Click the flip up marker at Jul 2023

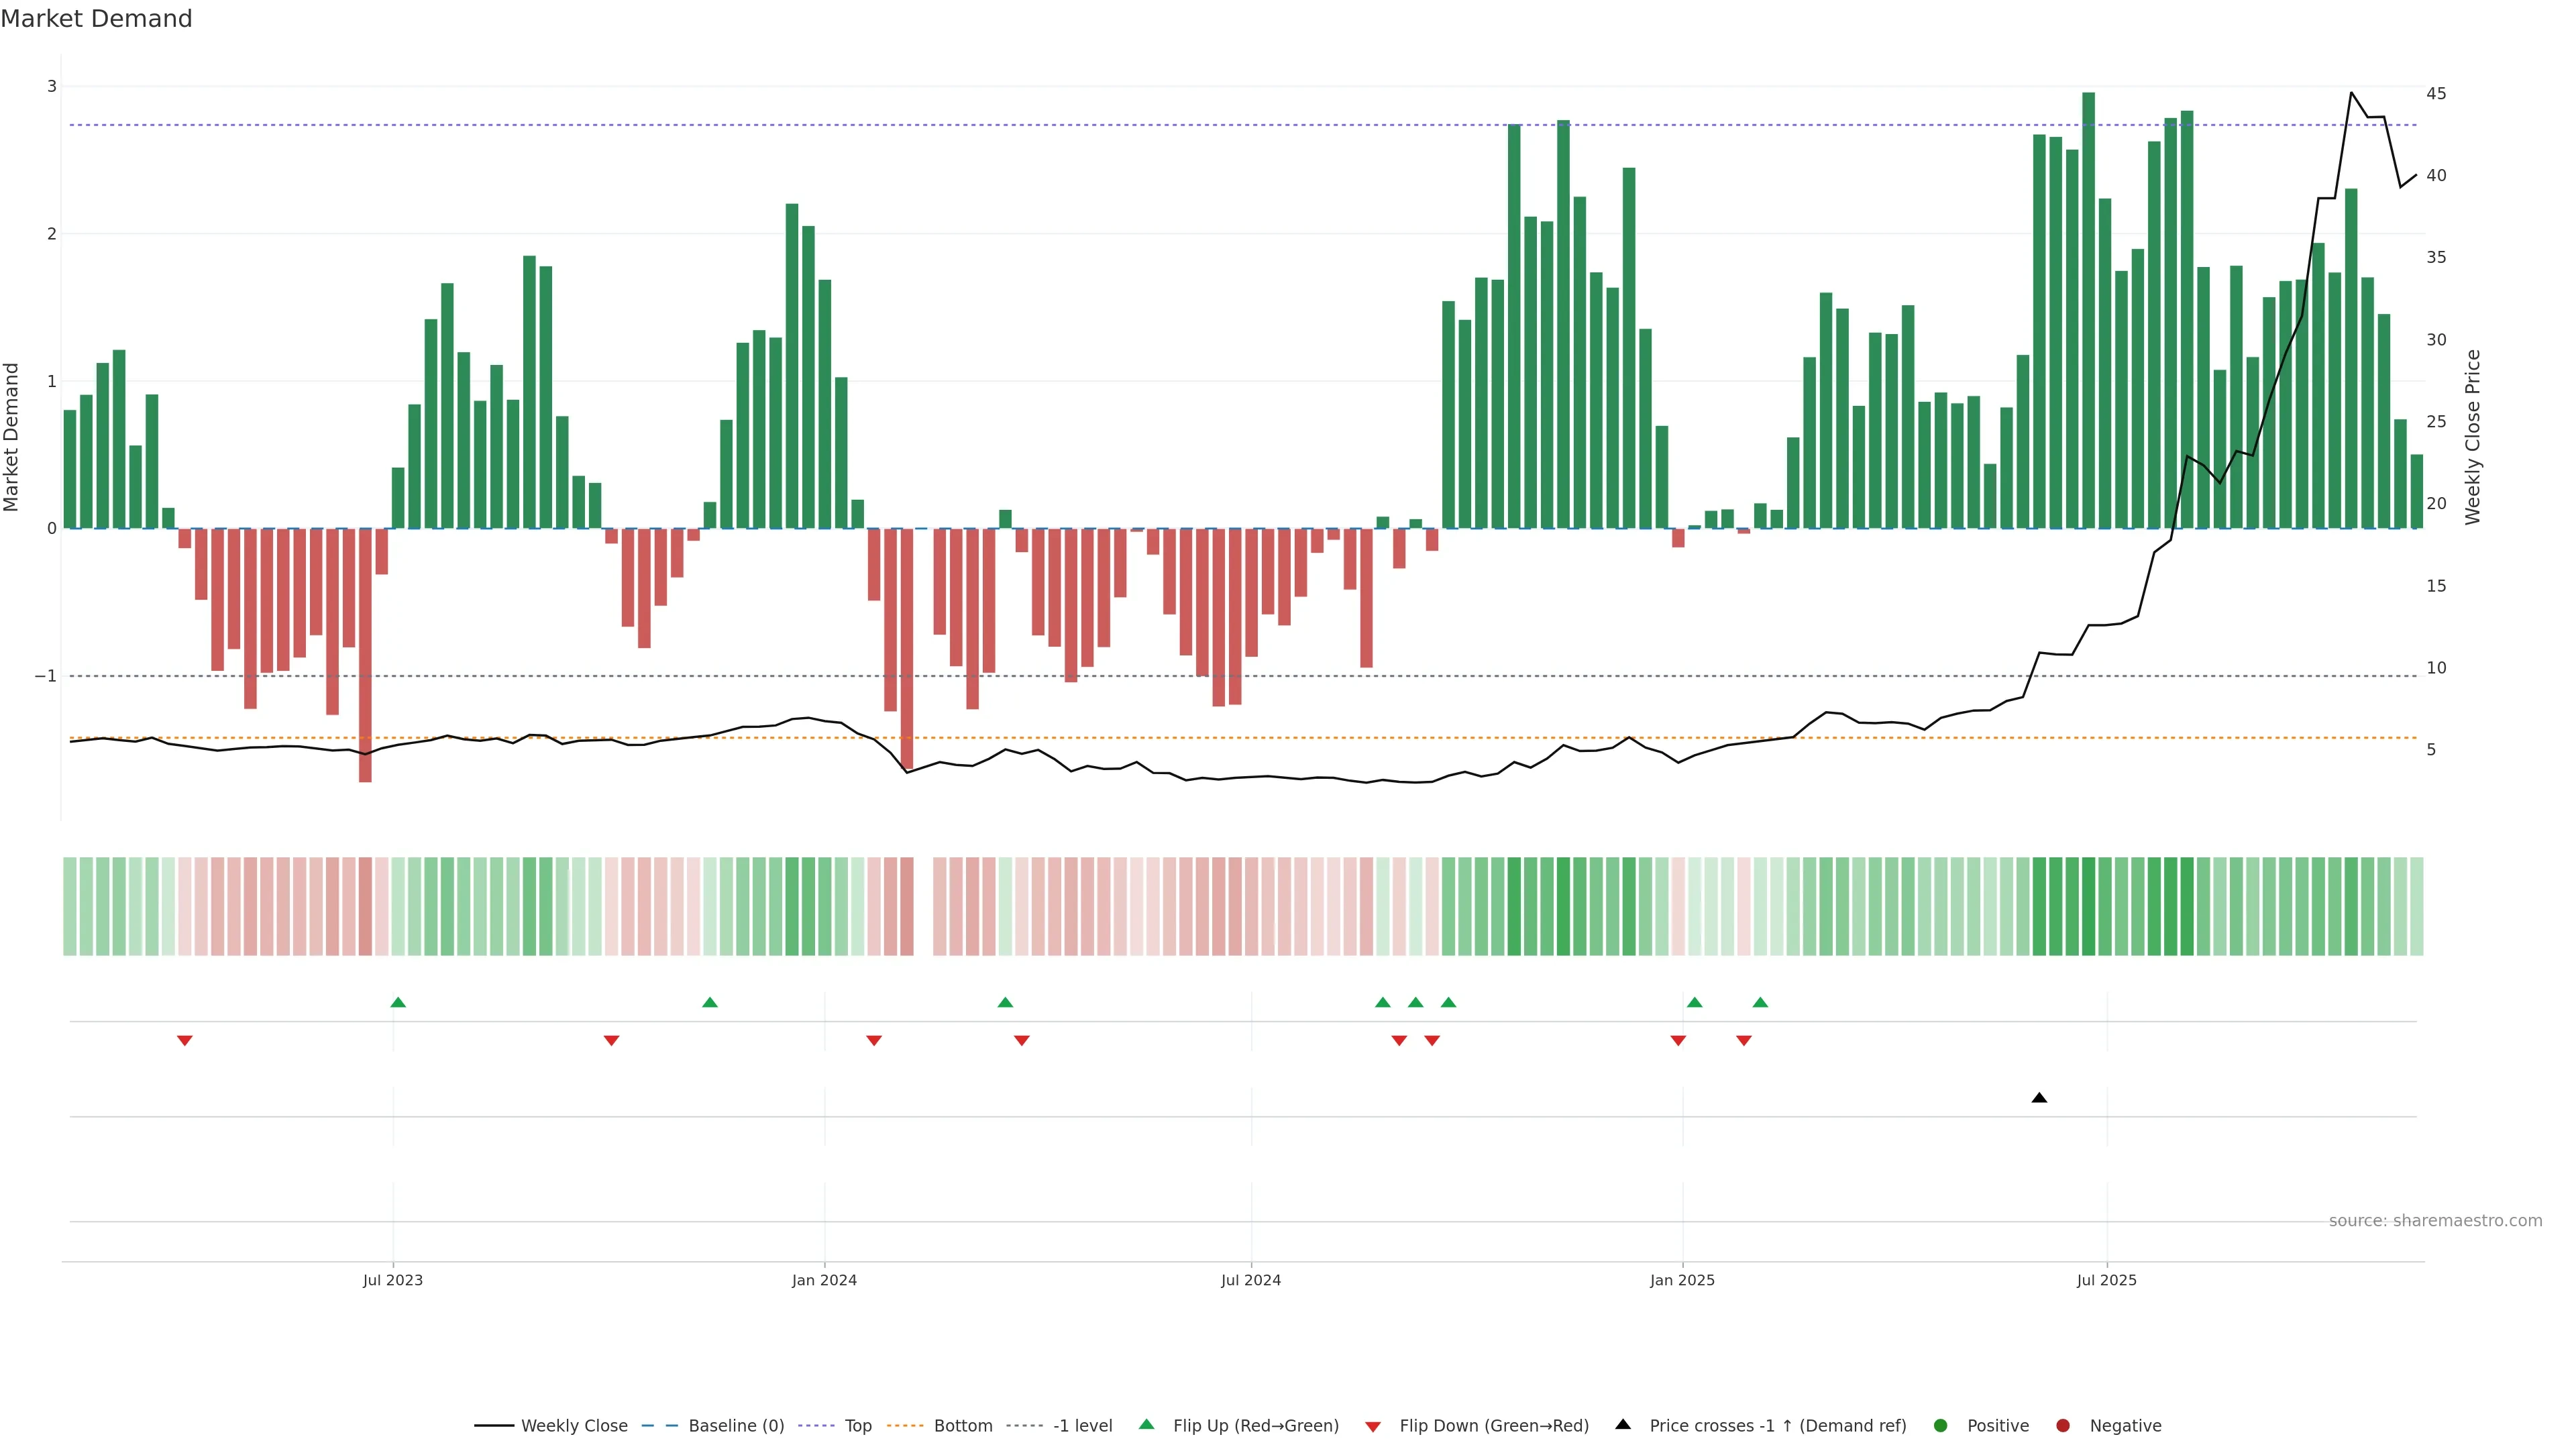point(398,1002)
